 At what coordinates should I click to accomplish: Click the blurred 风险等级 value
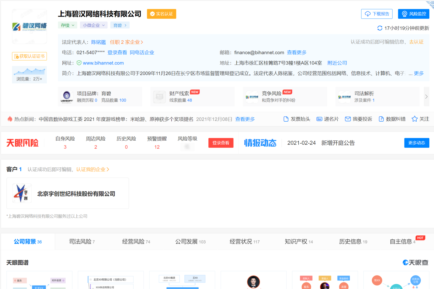187,147
